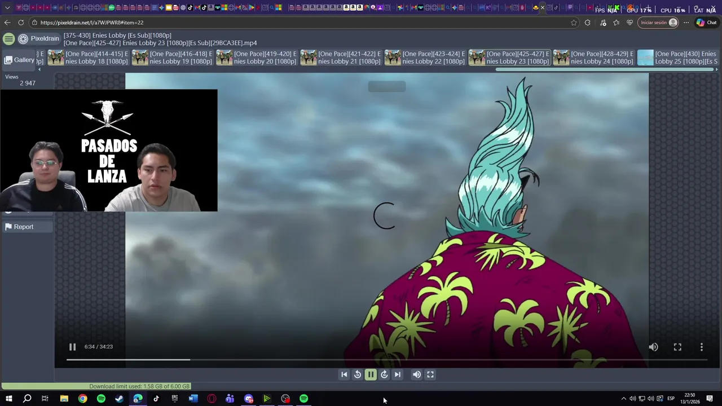Open the video overlay three-dot options menu
This screenshot has height=406, width=722.
[x=702, y=347]
